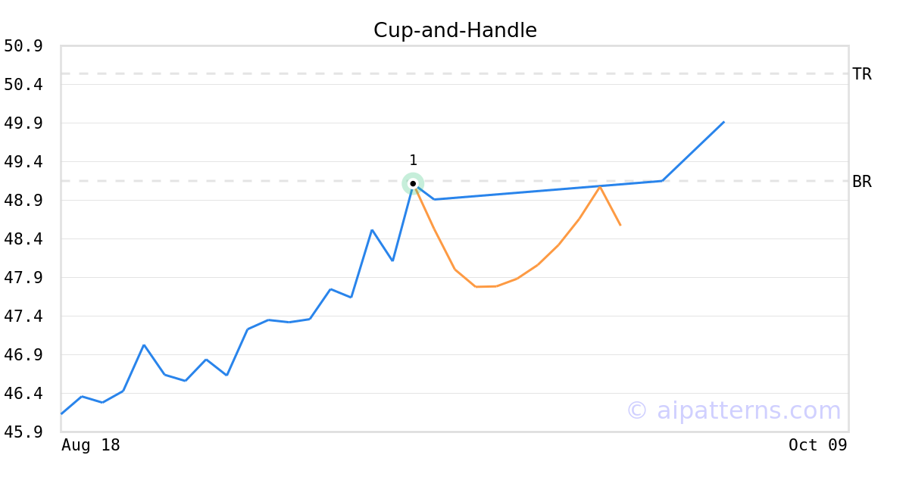Screen dimensions: 909x477
Task: Select the 48.9 y-axis label
Action: tap(23, 201)
